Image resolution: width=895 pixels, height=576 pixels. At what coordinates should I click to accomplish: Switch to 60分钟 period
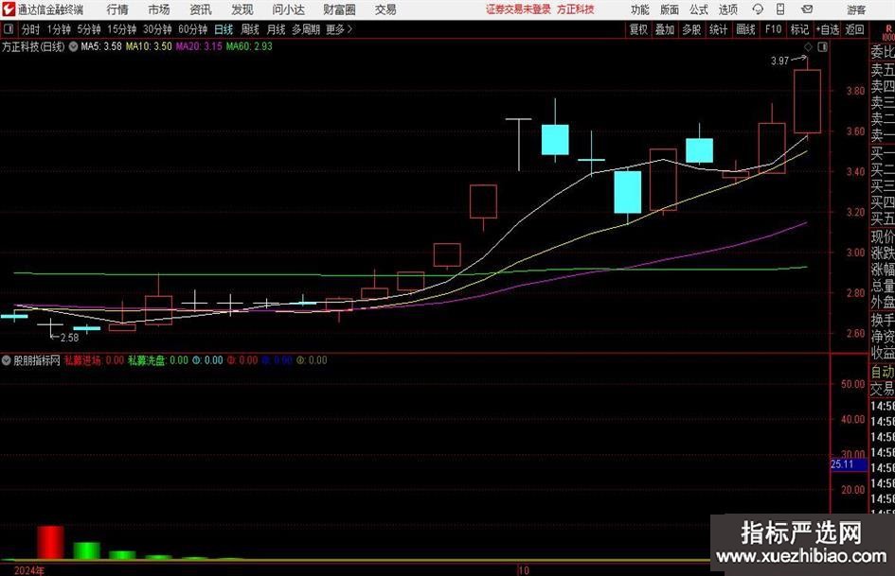(193, 29)
